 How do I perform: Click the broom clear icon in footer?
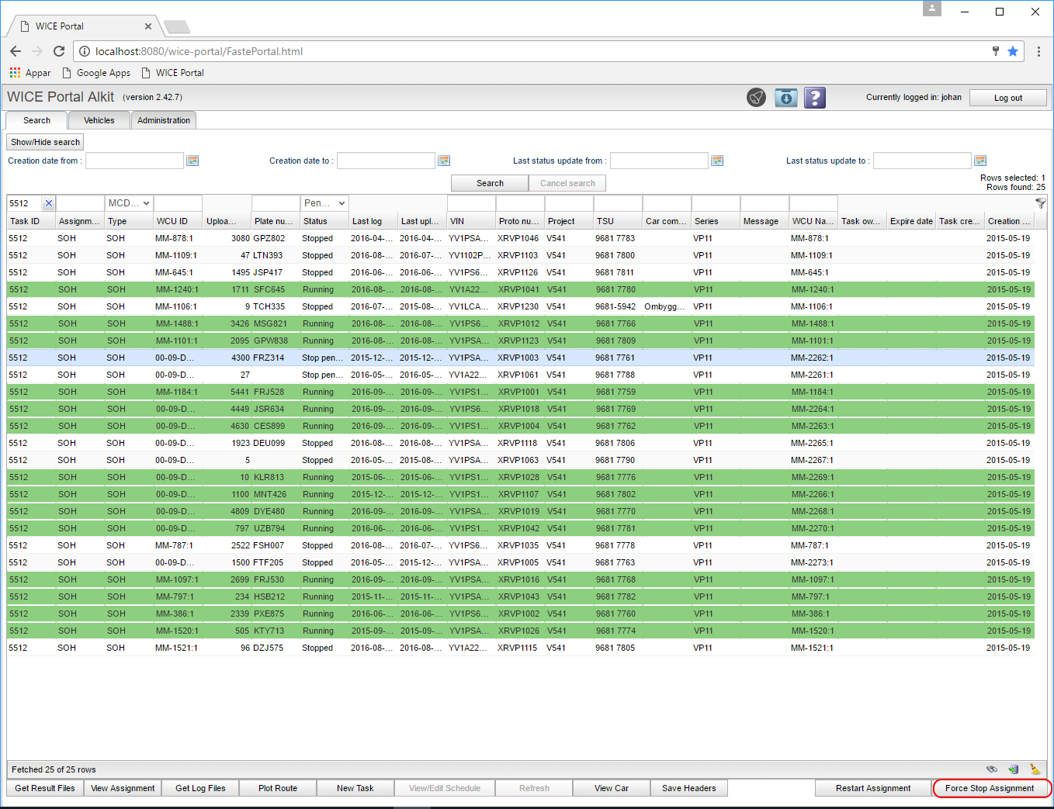1035,769
